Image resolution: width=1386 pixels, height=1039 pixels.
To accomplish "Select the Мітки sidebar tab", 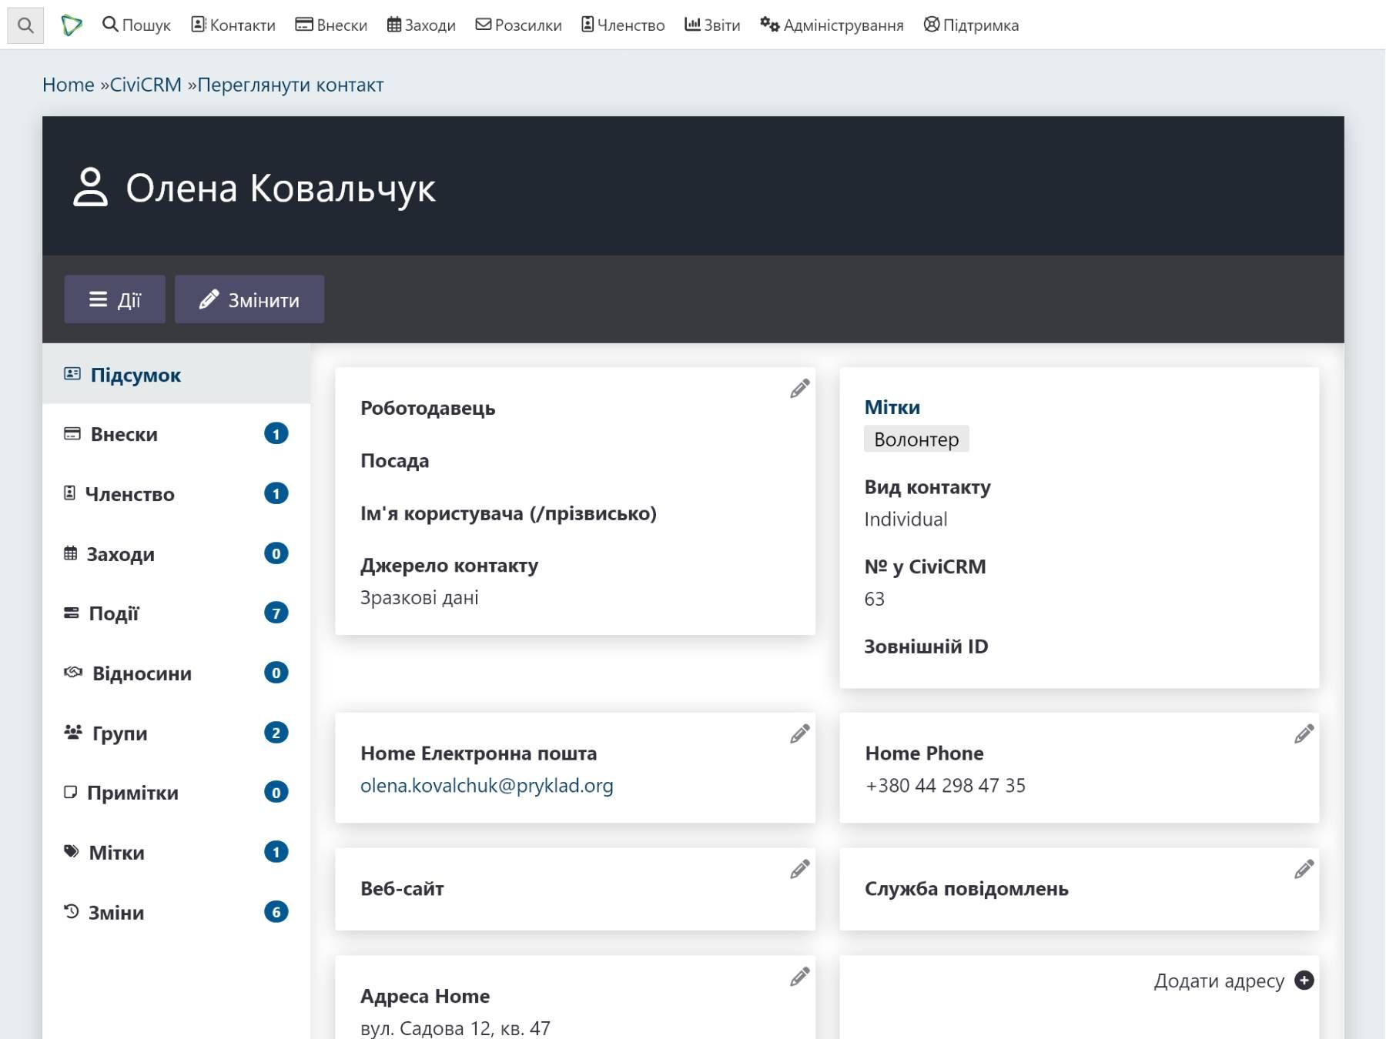I will (176, 853).
